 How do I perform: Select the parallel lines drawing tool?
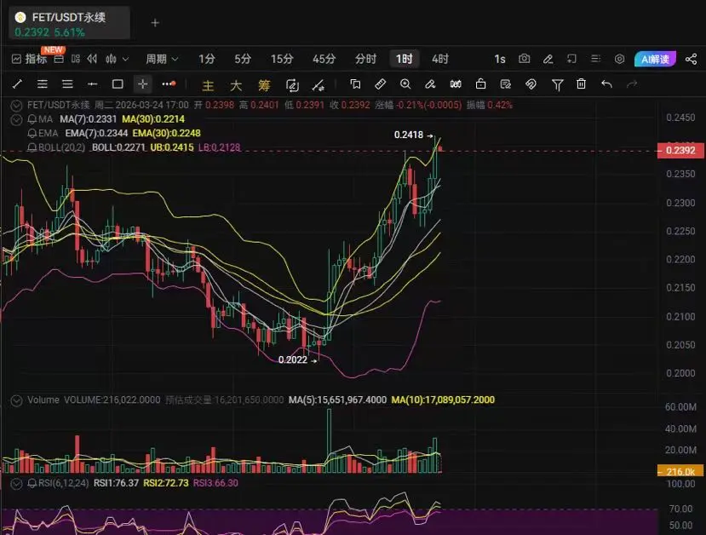[x=43, y=83]
